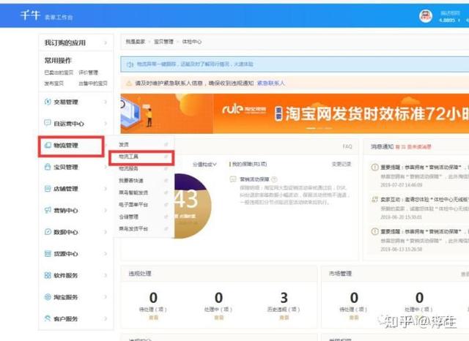Image resolution: width=469 pixels, height=341 pixels.
Task: Click the speaker icon in blue notice bar
Action: click(130, 64)
